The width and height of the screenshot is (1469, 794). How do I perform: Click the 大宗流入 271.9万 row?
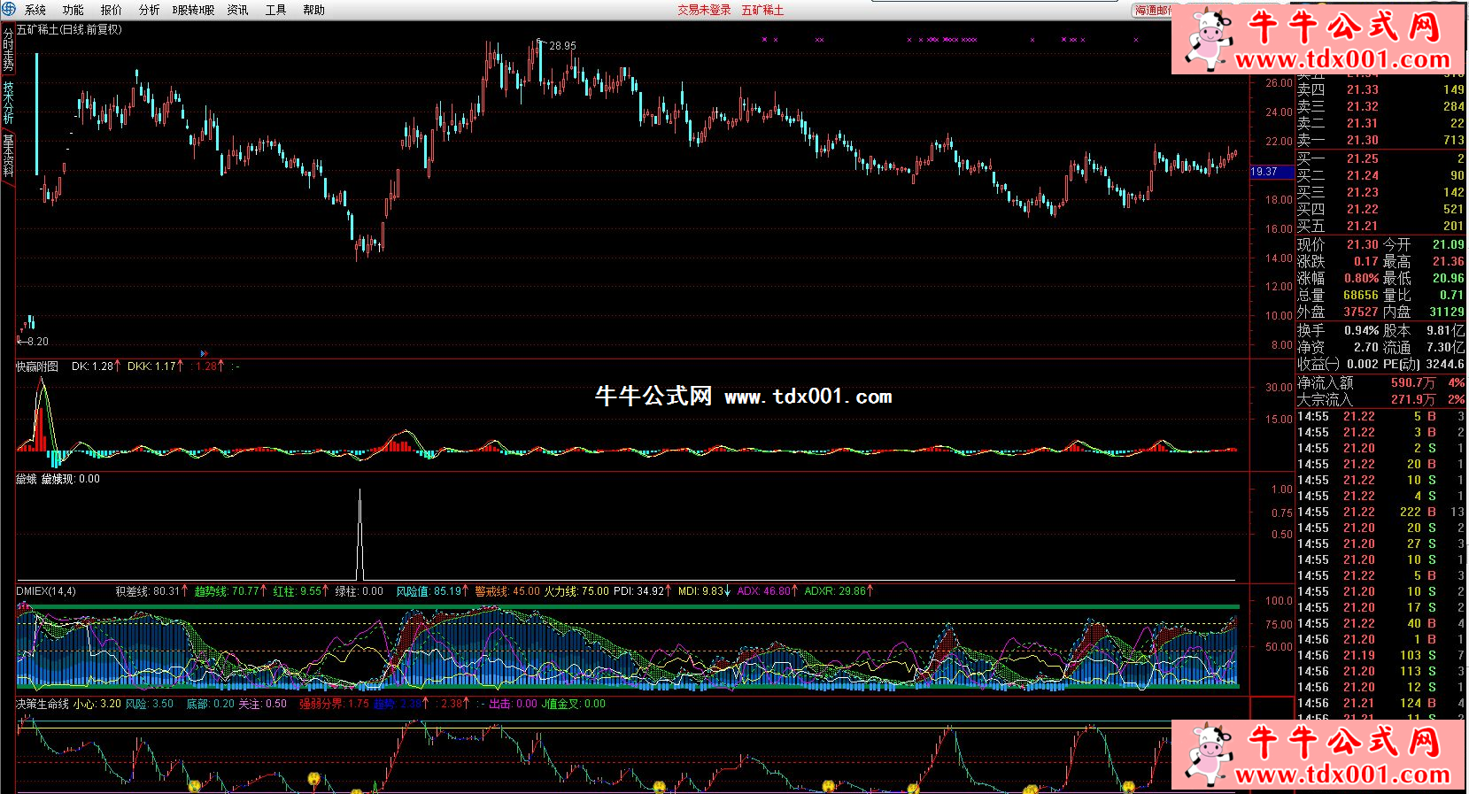(x=1380, y=399)
